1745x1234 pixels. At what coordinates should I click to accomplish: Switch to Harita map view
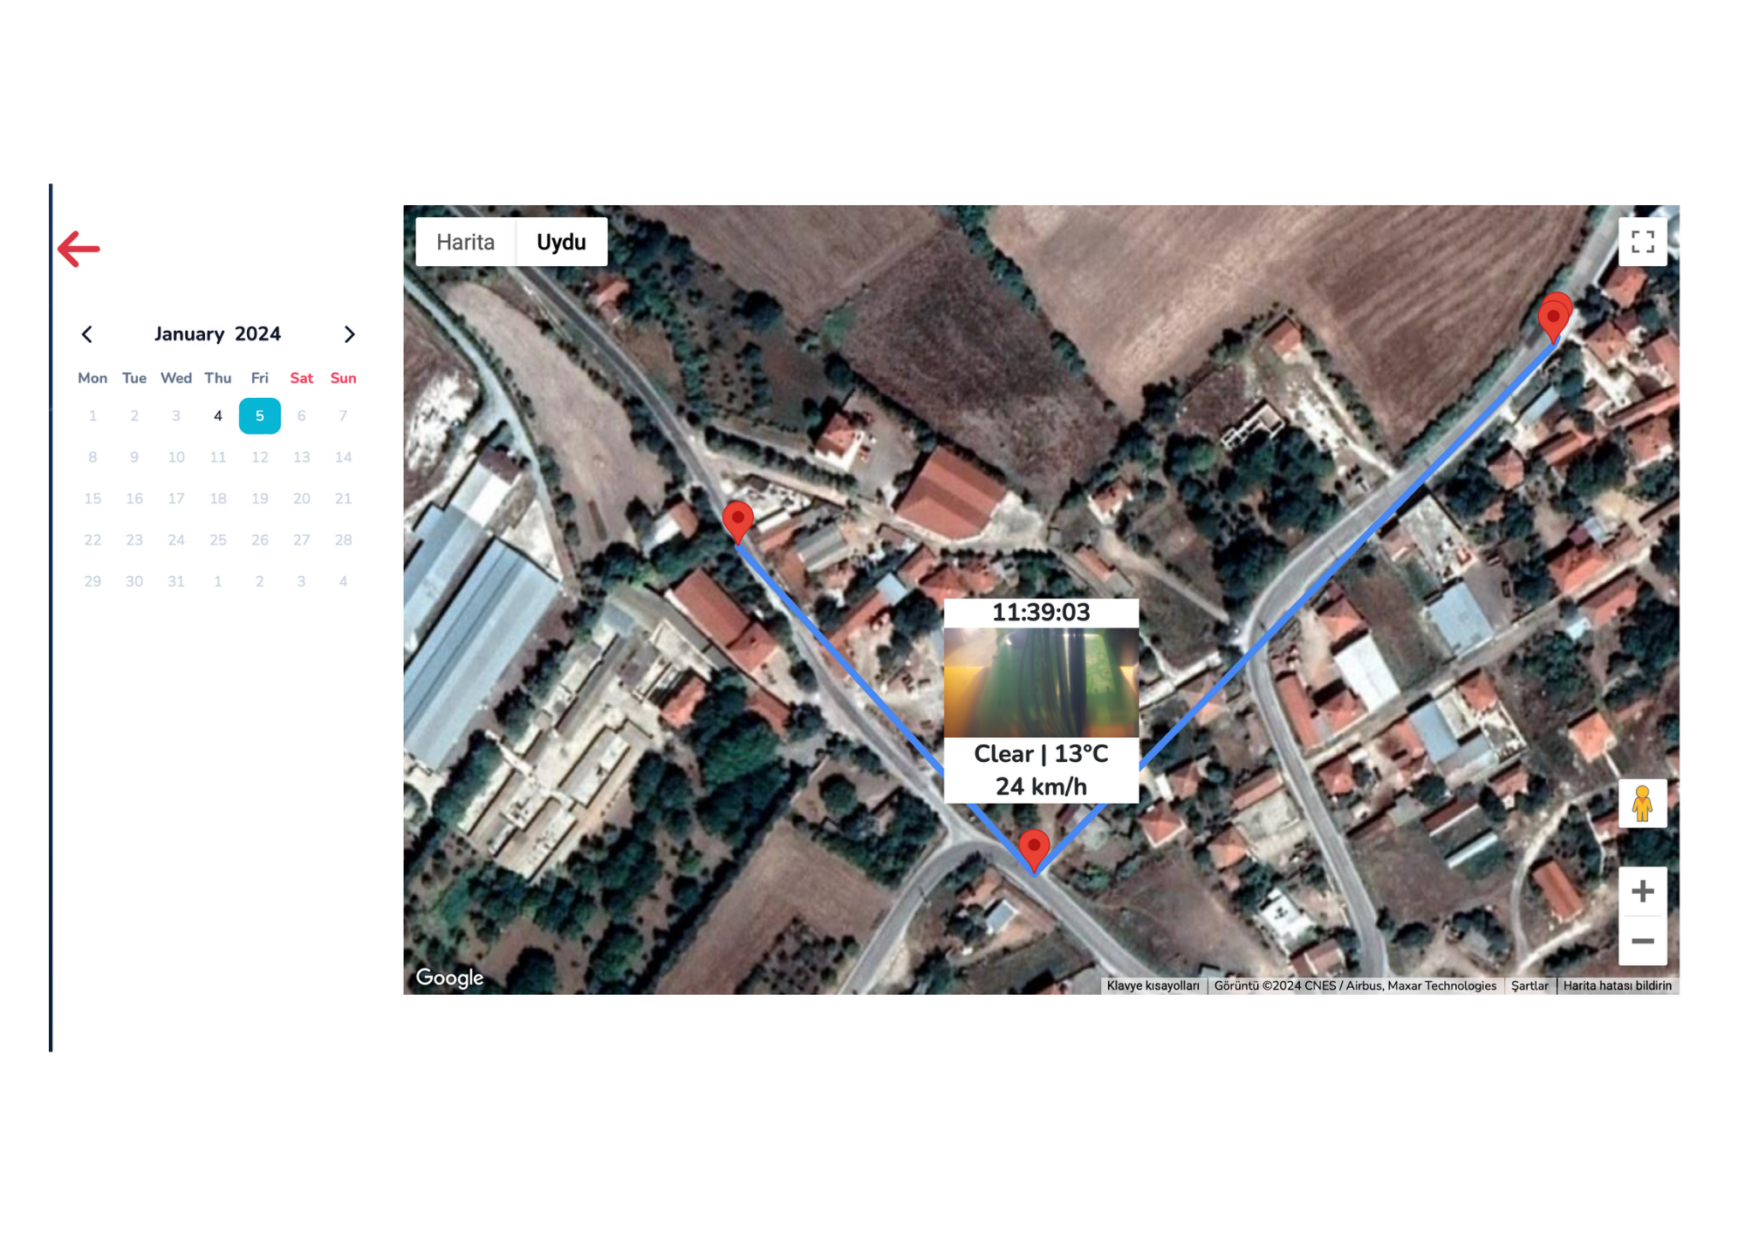point(465,242)
